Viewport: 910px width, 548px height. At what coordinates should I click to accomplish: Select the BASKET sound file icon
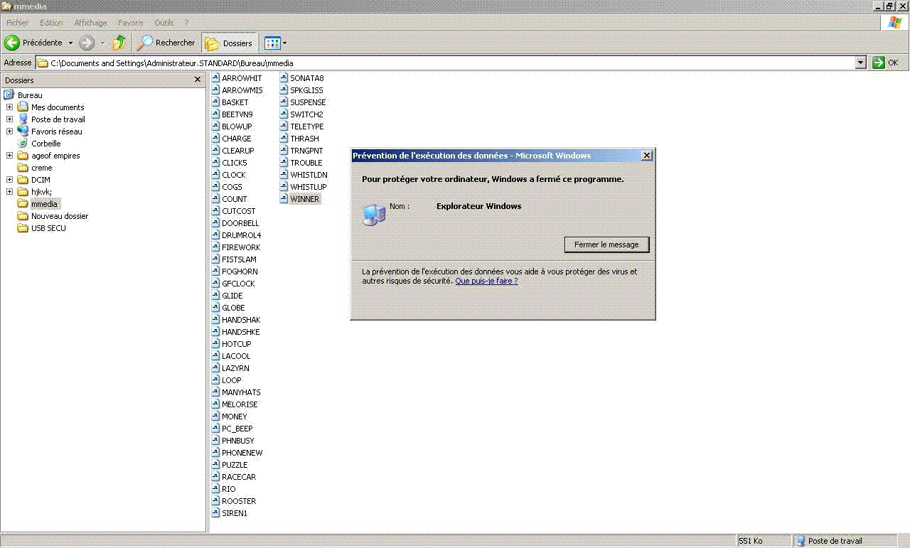pos(216,102)
